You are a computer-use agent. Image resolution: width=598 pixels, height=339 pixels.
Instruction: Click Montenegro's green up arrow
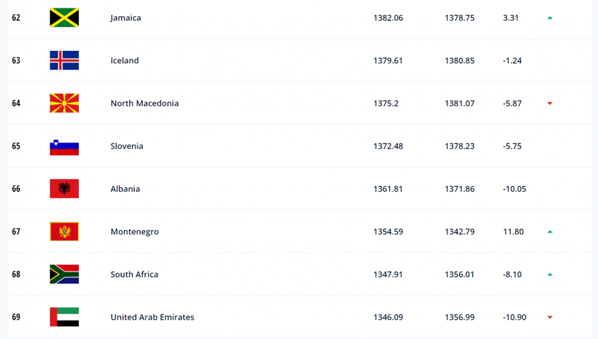point(550,231)
